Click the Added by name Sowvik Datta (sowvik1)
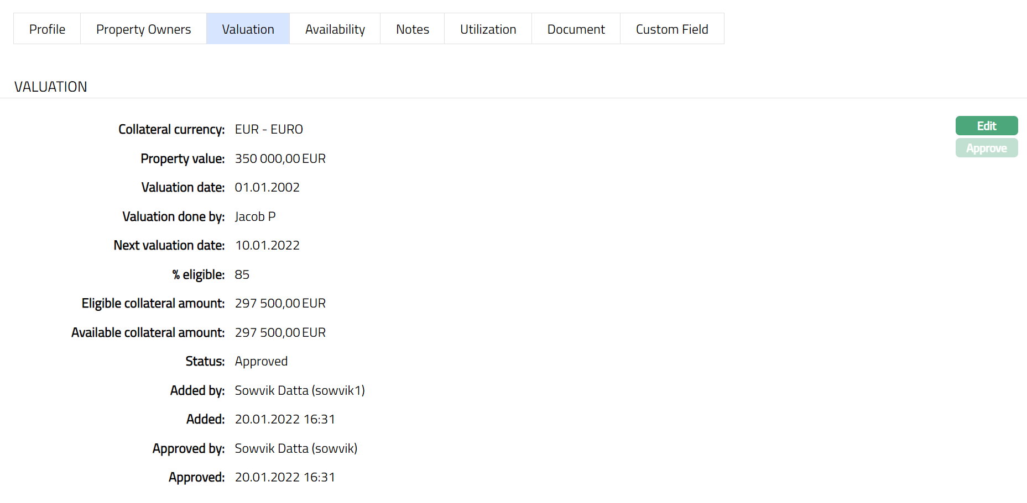This screenshot has width=1027, height=503. pyautogui.click(x=300, y=390)
